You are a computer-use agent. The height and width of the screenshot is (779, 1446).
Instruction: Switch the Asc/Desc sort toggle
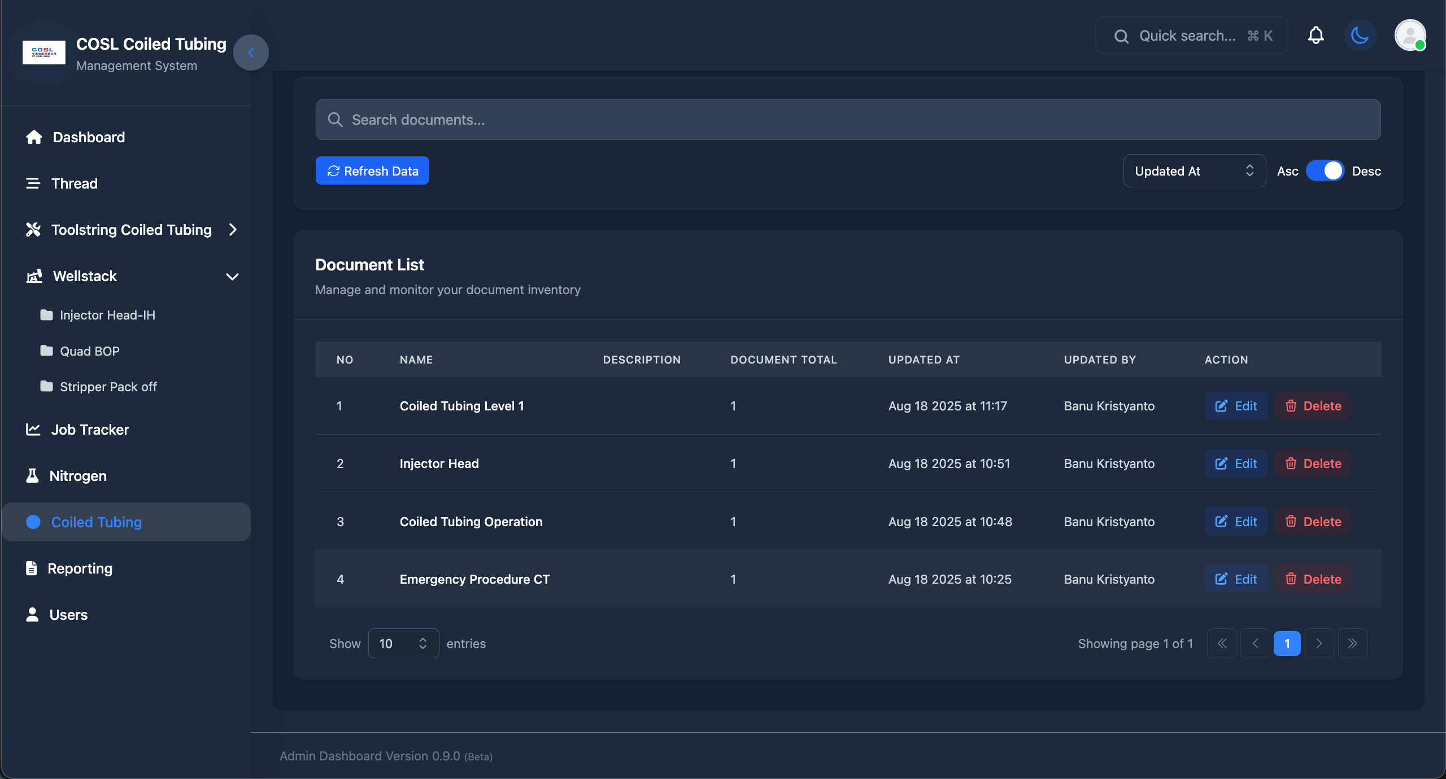[1325, 170]
